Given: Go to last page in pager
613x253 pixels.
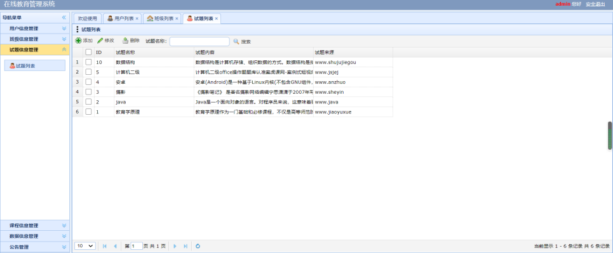Looking at the screenshot, I should tap(185, 246).
